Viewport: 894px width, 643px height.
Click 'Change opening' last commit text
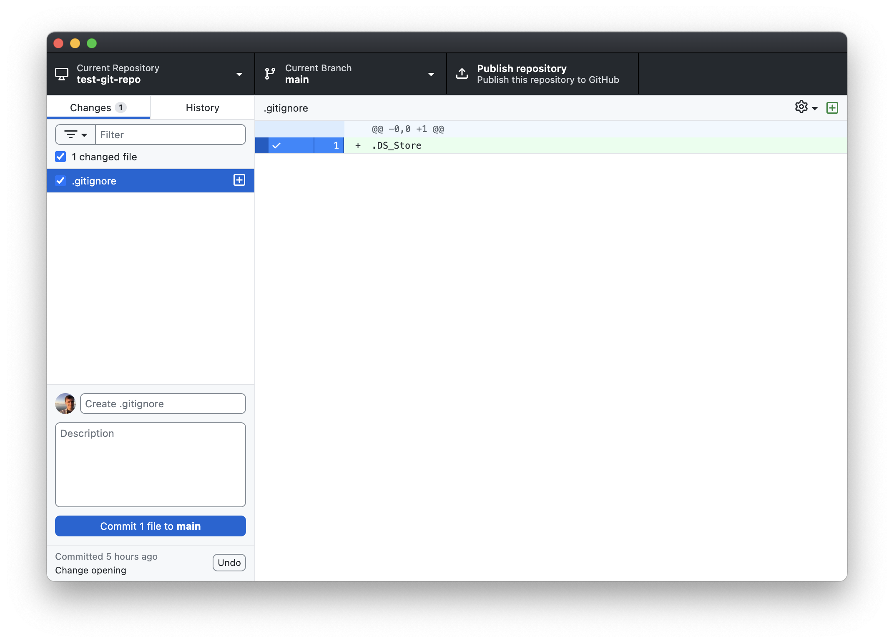click(90, 570)
